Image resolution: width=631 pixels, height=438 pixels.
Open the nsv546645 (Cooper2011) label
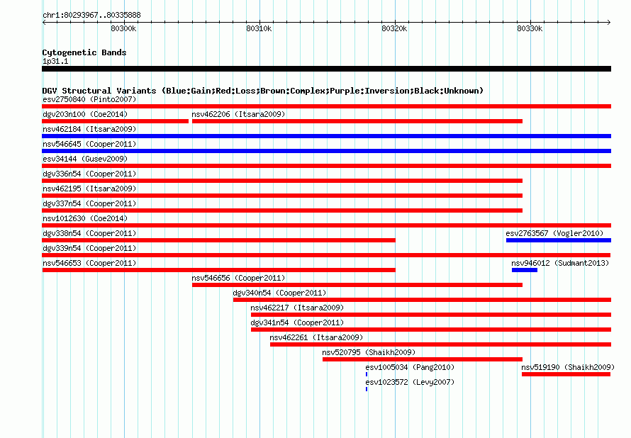pos(89,144)
